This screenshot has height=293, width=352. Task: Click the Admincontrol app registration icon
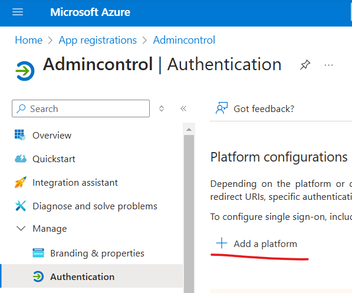click(25, 71)
